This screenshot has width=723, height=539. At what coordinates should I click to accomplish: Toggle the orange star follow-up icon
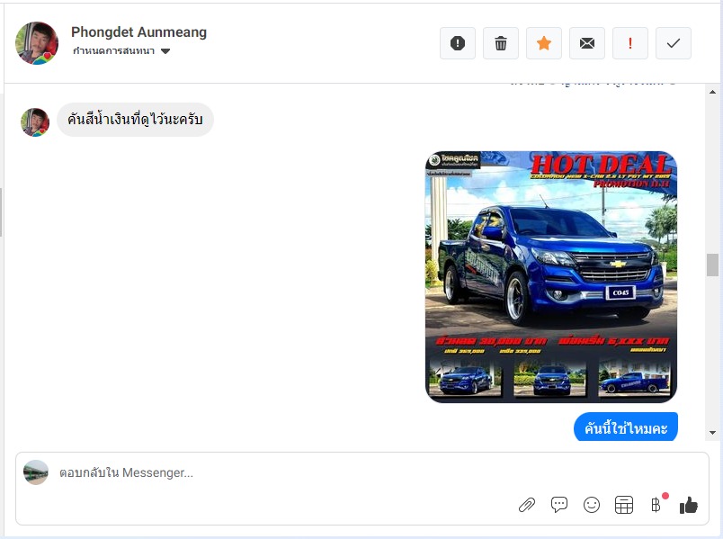[544, 43]
